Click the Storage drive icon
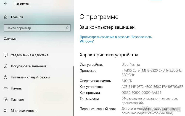Viewport: 185px width, 116px height. coord(6,88)
